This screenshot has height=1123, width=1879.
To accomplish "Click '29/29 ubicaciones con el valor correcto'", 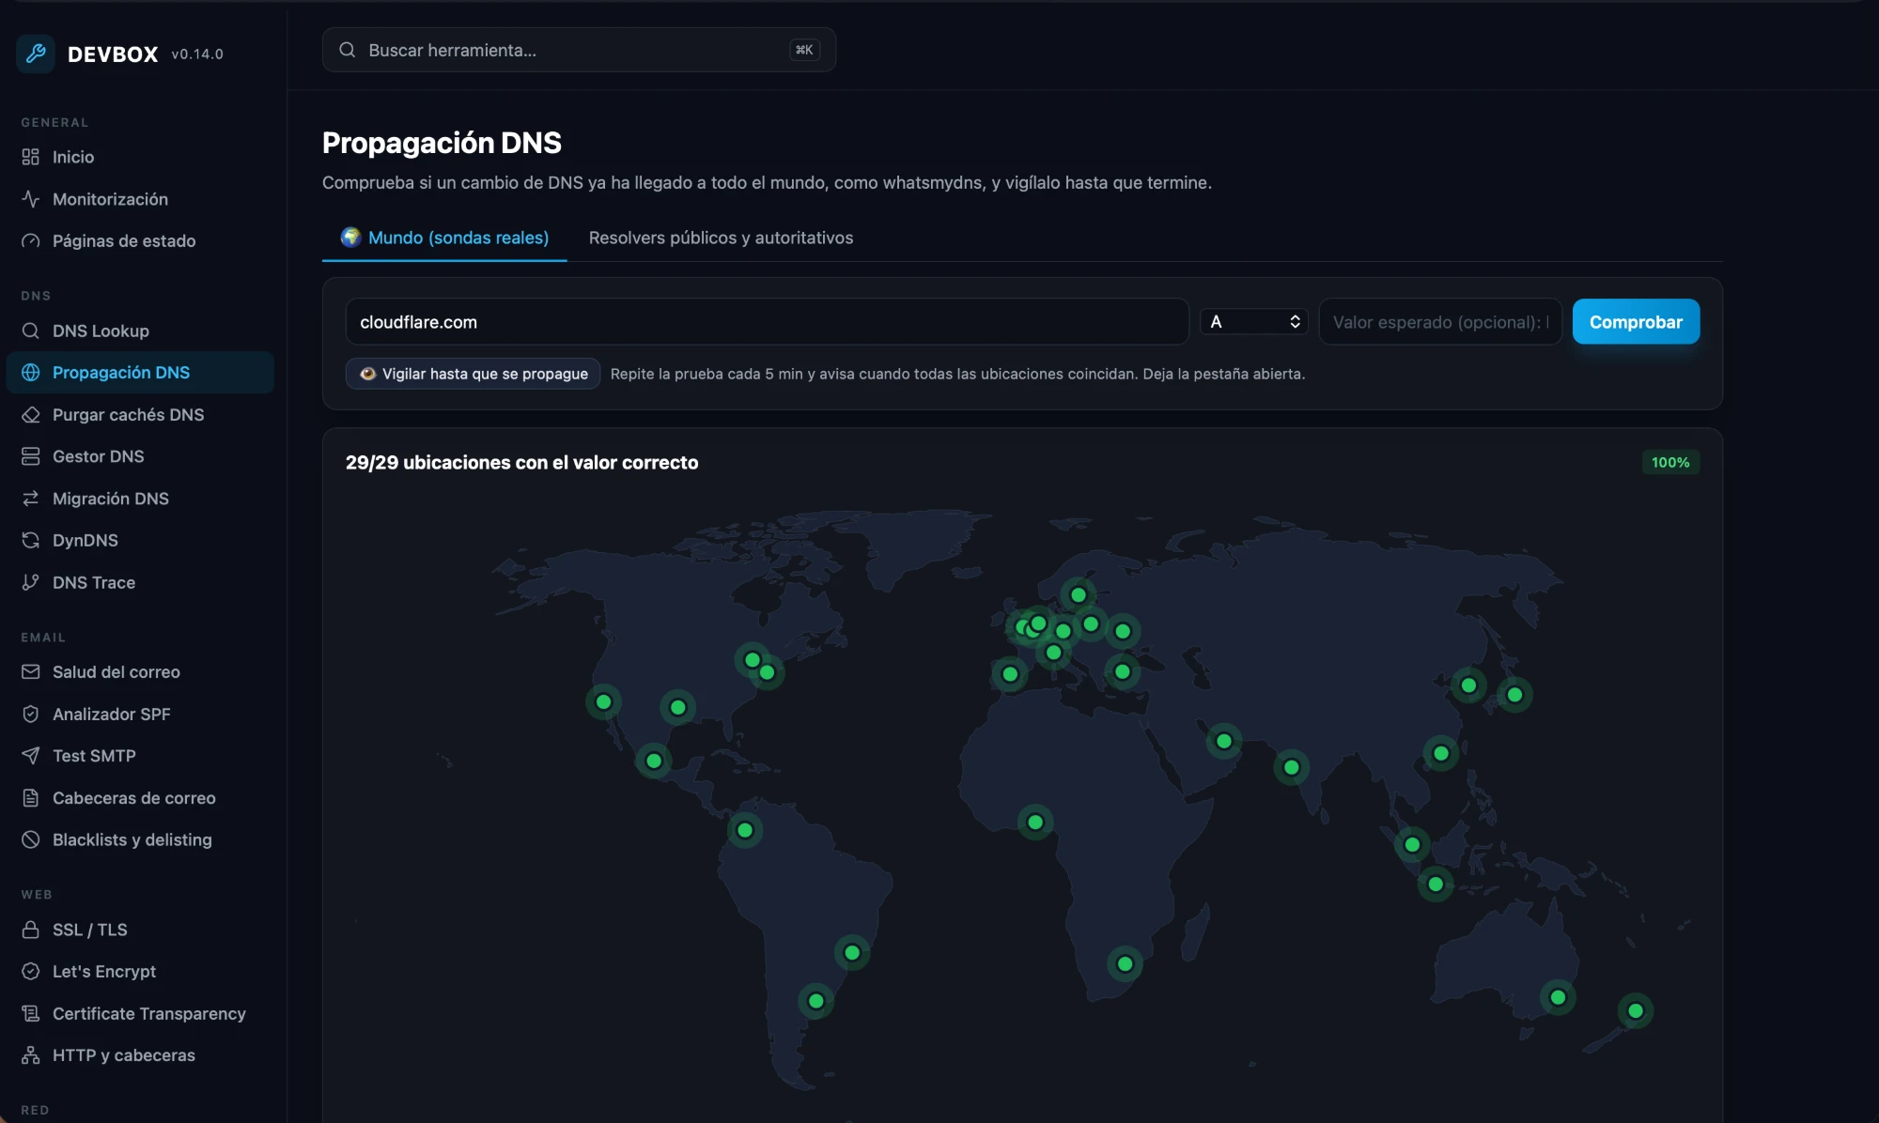I will click(521, 462).
